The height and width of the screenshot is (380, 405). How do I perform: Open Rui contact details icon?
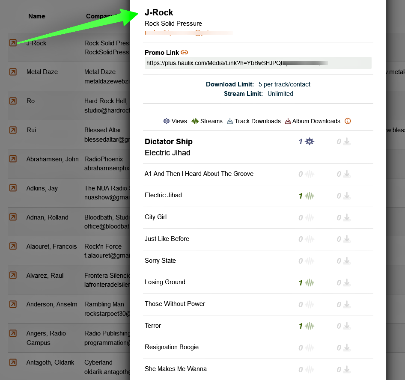tap(13, 130)
